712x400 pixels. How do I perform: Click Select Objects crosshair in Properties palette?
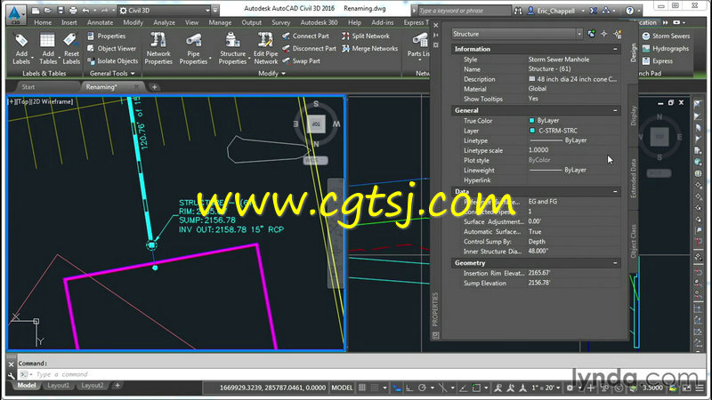point(604,34)
